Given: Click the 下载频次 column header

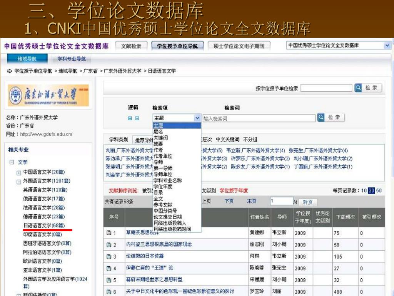Looking at the screenshot, I should 346,217.
